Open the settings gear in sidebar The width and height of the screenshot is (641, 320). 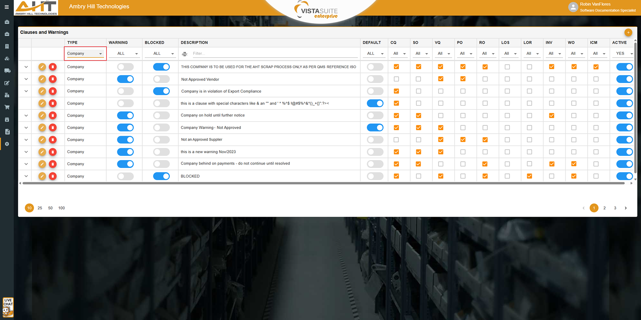click(x=7, y=144)
